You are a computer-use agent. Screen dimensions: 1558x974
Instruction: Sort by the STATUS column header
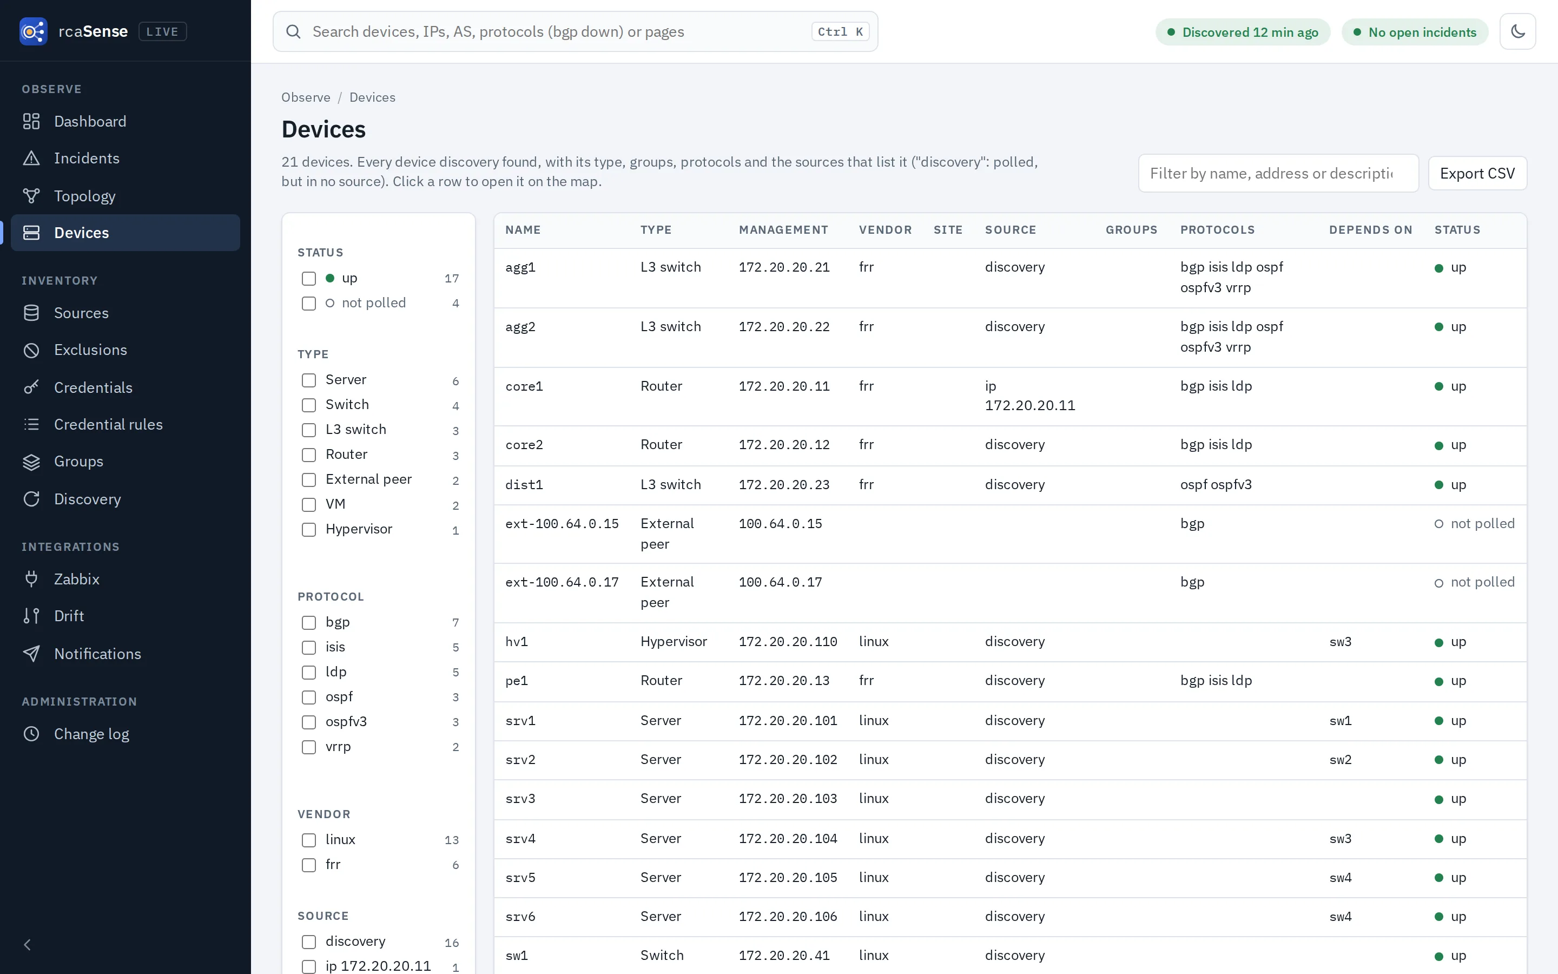[1457, 230]
